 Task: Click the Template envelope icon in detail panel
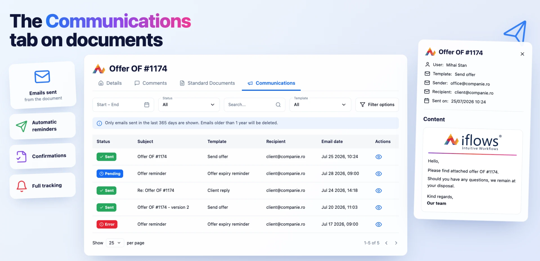[427, 74]
